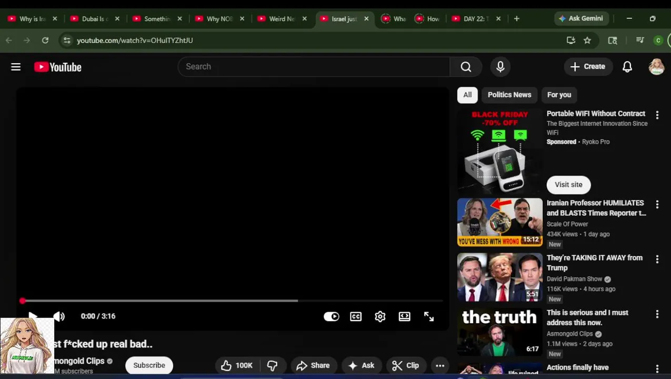Open Iranian Professor HUMILIATES video thumbnail
This screenshot has height=379, width=671.
tap(499, 222)
